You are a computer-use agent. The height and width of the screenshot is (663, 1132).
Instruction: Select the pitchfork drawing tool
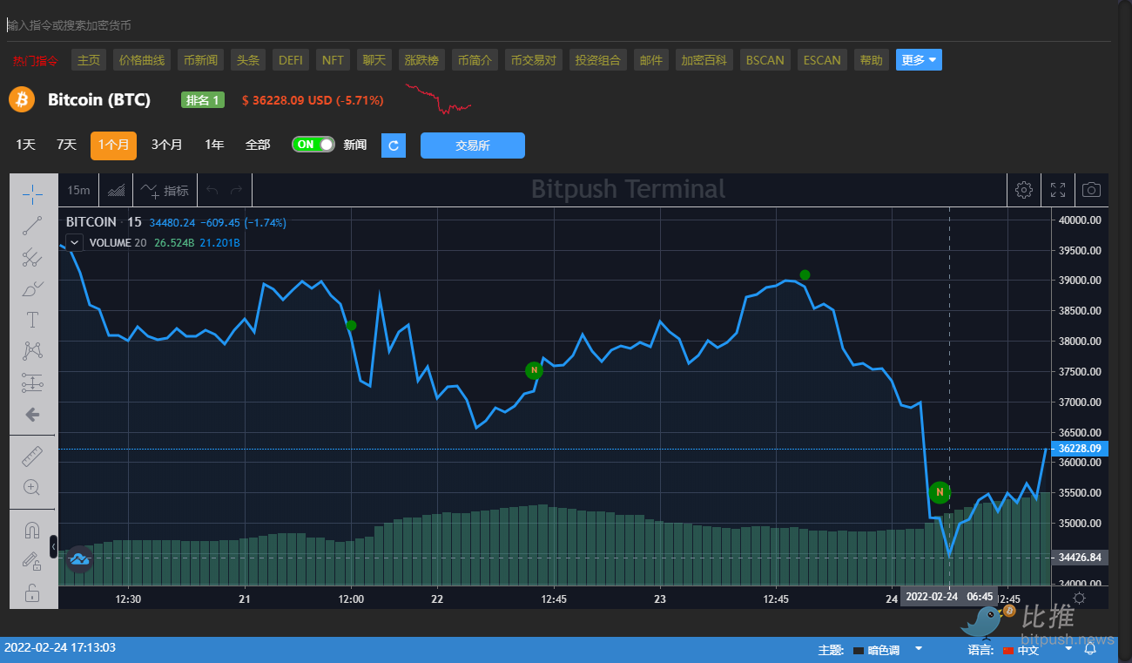pyautogui.click(x=32, y=257)
